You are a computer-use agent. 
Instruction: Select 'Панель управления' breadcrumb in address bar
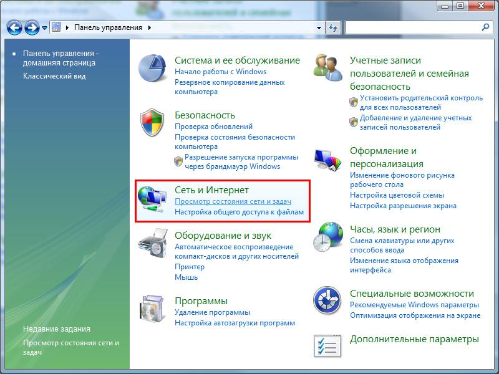tap(108, 27)
